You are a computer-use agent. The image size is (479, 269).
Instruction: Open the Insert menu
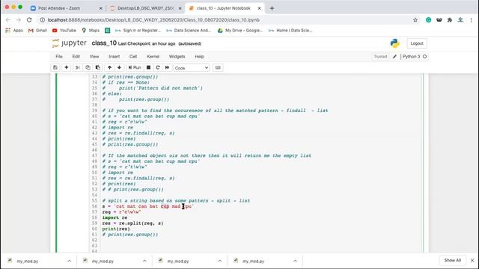coord(115,57)
